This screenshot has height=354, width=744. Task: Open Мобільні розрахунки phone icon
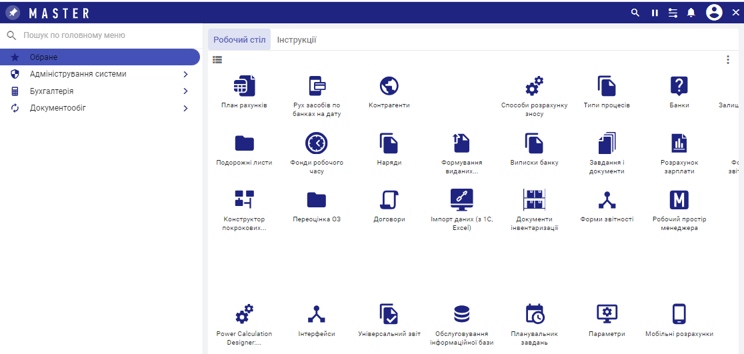[x=679, y=314]
